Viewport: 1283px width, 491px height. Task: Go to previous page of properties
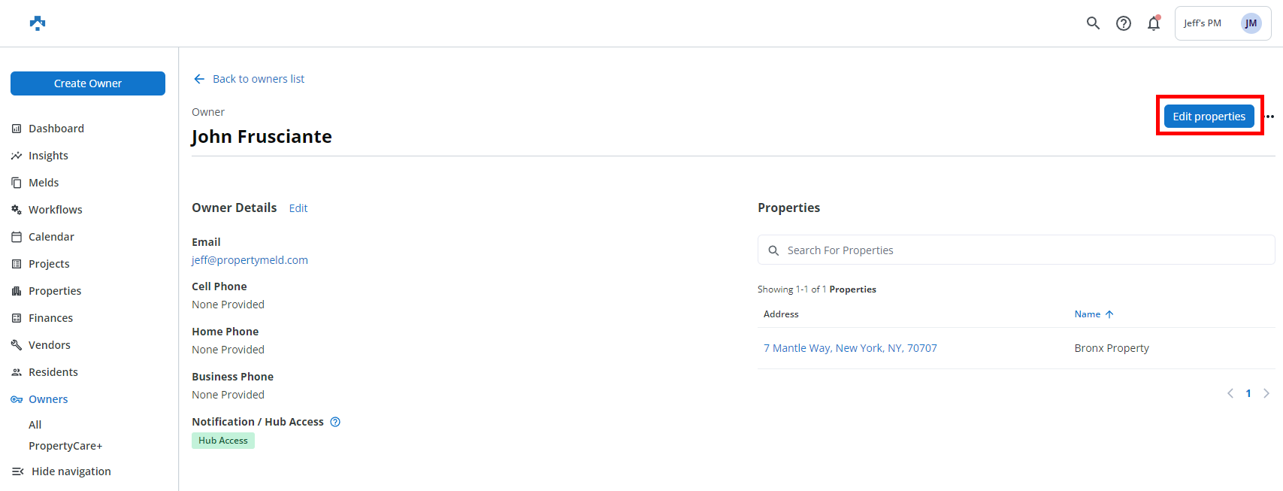click(x=1230, y=393)
